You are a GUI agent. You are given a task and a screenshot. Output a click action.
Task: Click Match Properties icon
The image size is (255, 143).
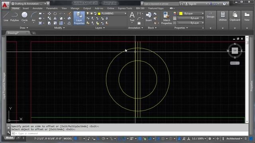pos(167,18)
